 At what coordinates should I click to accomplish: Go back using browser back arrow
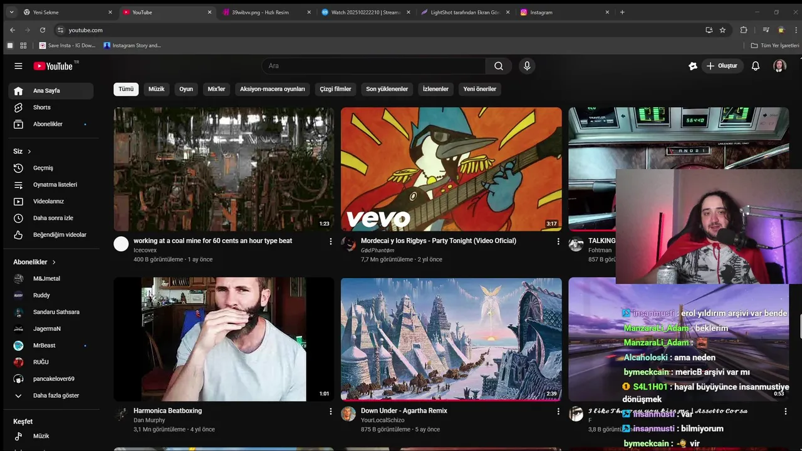pyautogui.click(x=13, y=30)
